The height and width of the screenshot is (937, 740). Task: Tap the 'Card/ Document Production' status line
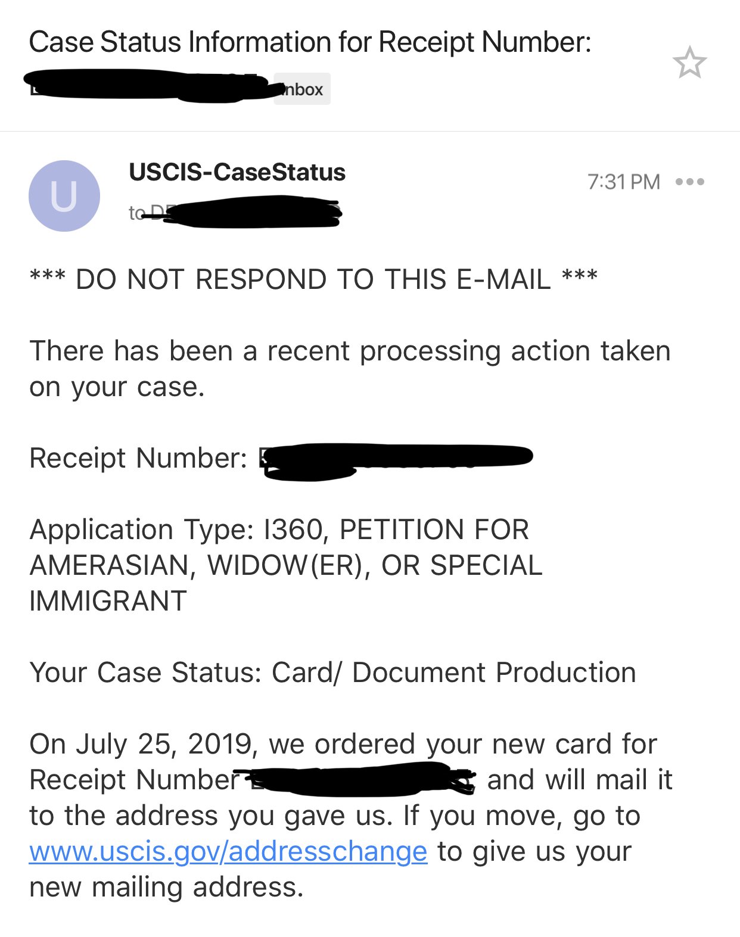pos(332,673)
